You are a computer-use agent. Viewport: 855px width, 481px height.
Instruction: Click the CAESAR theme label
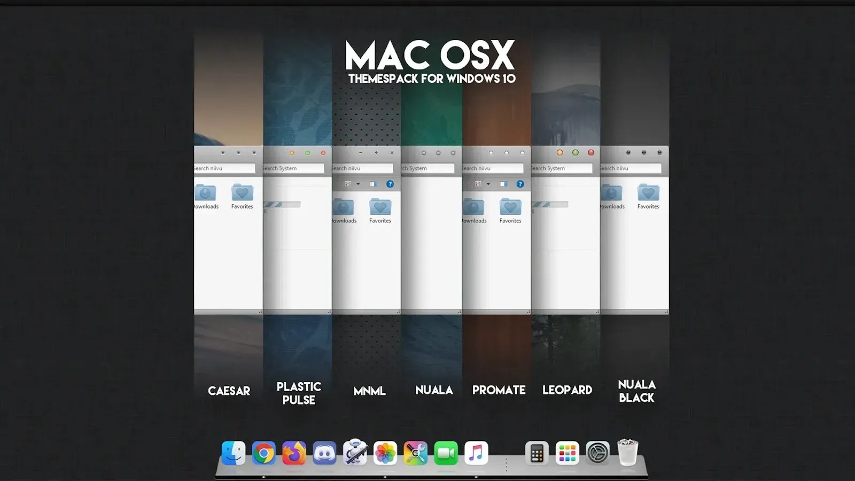coord(229,391)
